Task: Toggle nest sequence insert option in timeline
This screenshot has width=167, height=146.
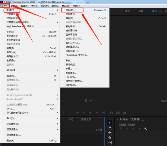Action: [120, 129]
